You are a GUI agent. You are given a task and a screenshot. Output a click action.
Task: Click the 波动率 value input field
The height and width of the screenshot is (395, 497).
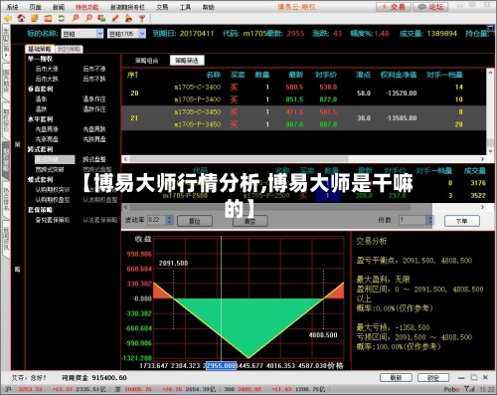click(157, 220)
